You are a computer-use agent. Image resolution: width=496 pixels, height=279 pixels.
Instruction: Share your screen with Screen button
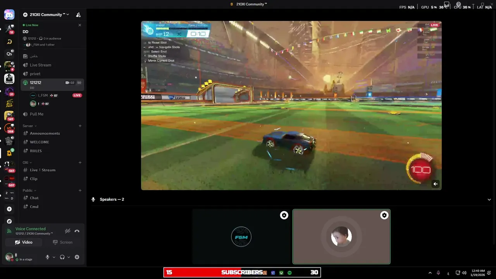pyautogui.click(x=62, y=242)
